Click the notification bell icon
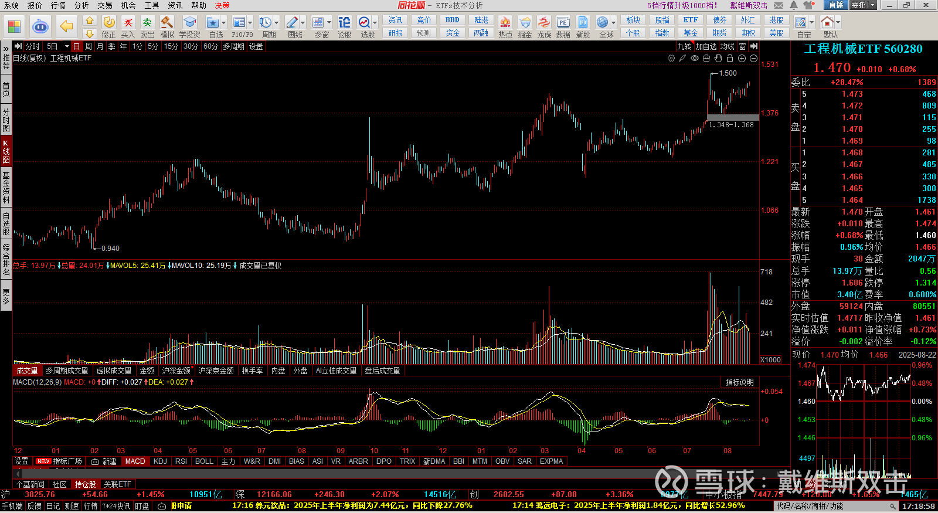The width and height of the screenshot is (938, 513). click(x=794, y=5)
